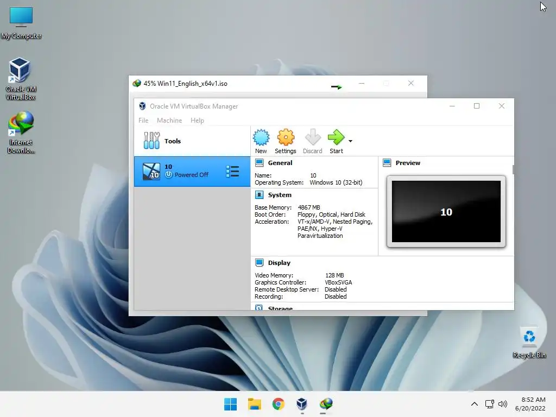Click the General section header

pyautogui.click(x=280, y=163)
